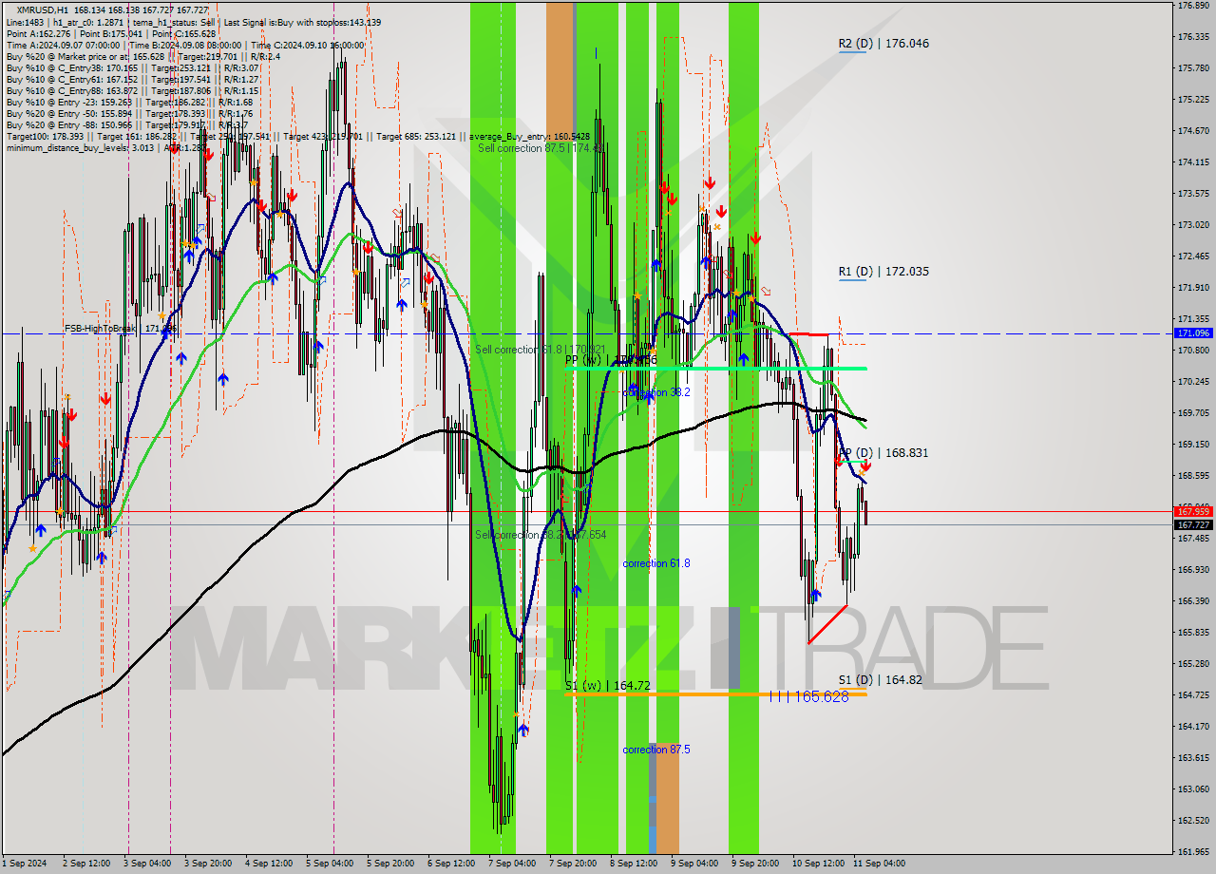This screenshot has height=874, width=1216.
Task: Click the 170.245 price axis value
Action: point(1192,382)
